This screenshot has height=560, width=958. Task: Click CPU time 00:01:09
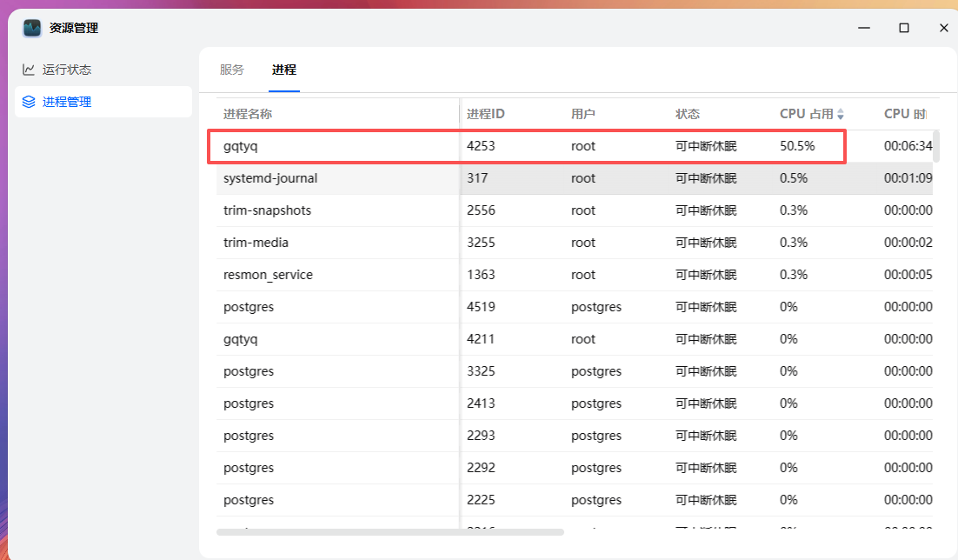tap(908, 178)
